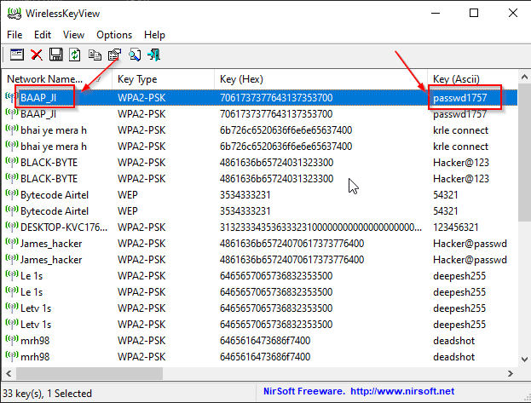The width and height of the screenshot is (531, 403).
Task: Click the Copy Selected Items toolbar icon
Action: [95, 55]
